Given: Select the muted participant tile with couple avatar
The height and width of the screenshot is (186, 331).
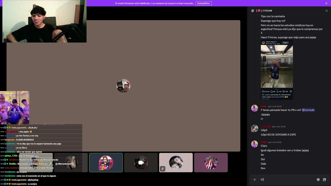Looking at the screenshot, I should click(x=176, y=162).
